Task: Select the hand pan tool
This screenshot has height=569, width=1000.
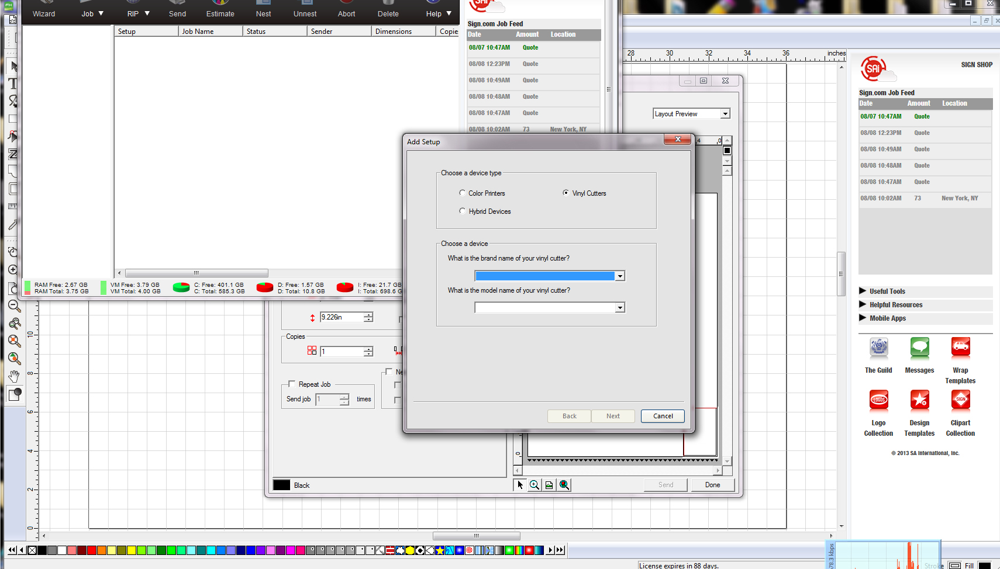Action: point(15,376)
